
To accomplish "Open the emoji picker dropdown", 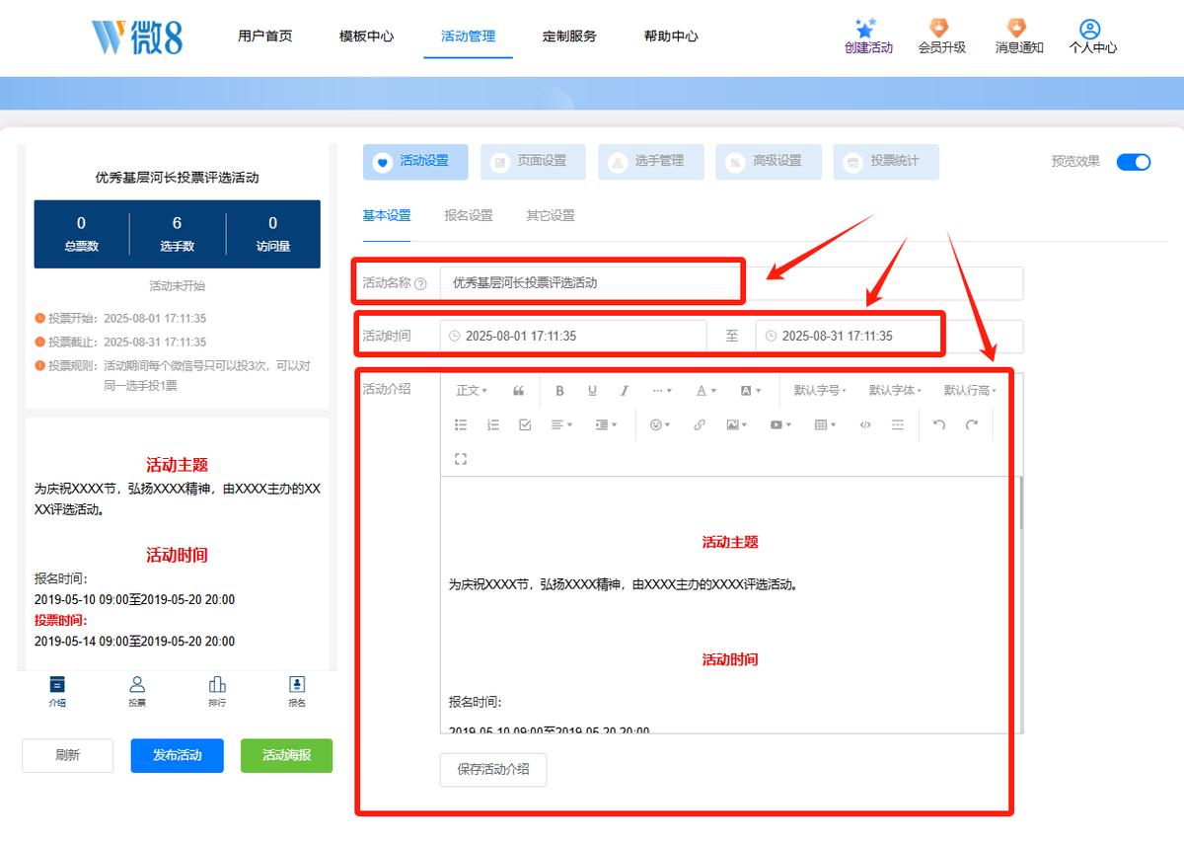I will (660, 424).
